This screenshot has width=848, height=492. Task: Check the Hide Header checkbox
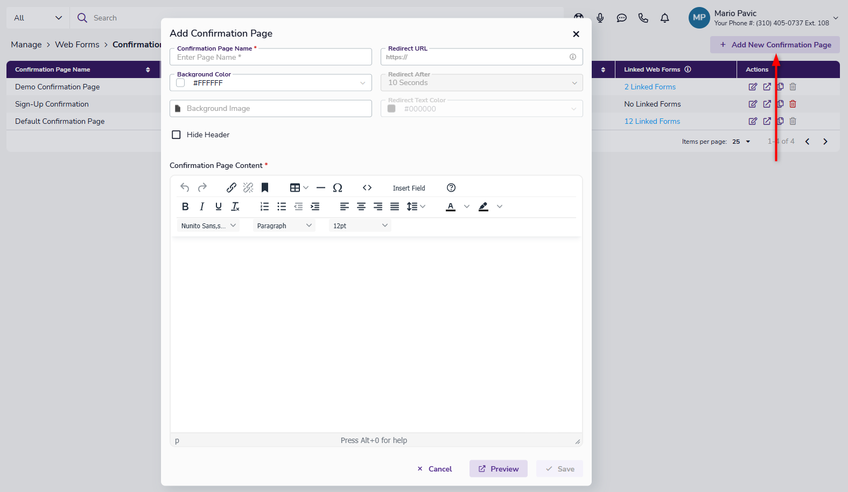[176, 135]
